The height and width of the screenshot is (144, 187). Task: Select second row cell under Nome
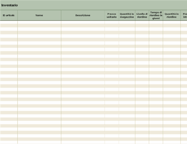(39, 25)
